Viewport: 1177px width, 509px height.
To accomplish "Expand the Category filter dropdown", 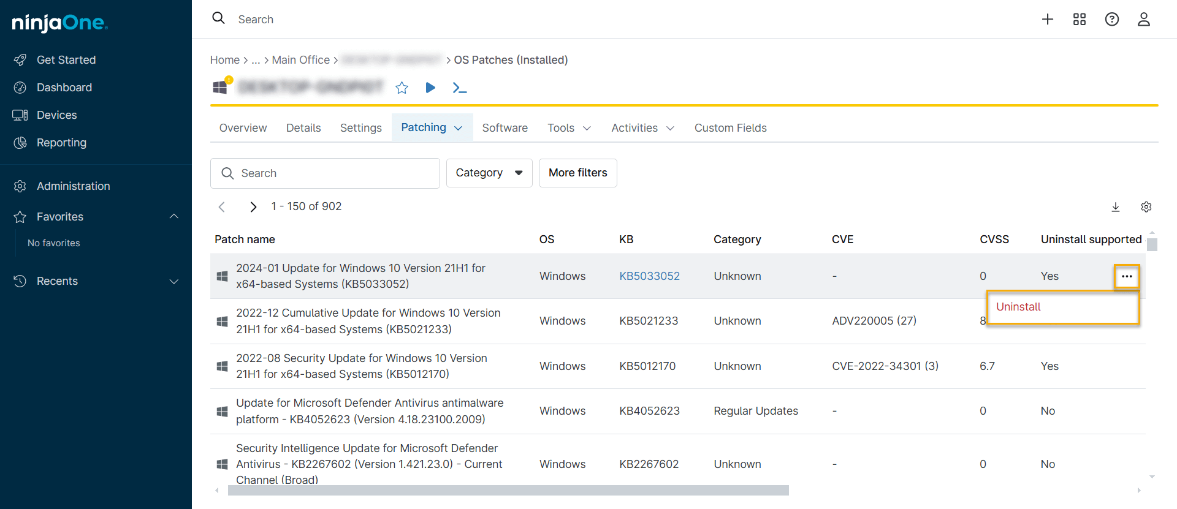I will 489,173.
